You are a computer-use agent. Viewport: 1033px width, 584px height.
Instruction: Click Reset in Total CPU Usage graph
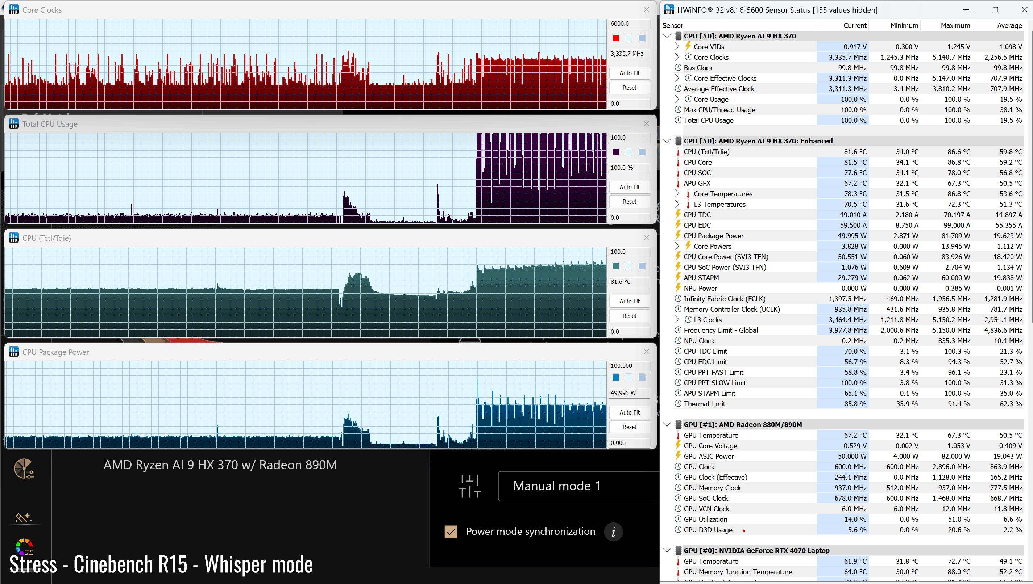coord(629,201)
